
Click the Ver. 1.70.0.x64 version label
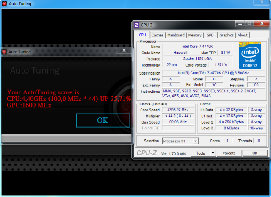173,154
